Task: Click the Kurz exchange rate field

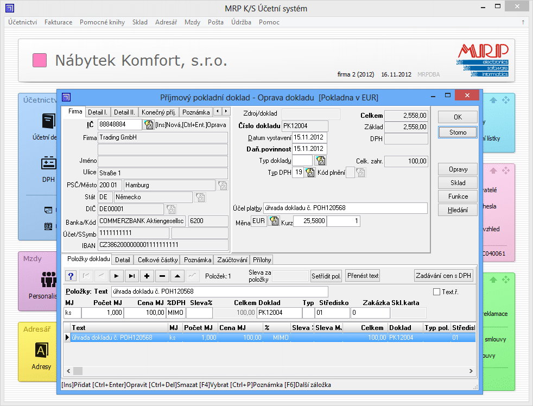Action: [x=310, y=221]
